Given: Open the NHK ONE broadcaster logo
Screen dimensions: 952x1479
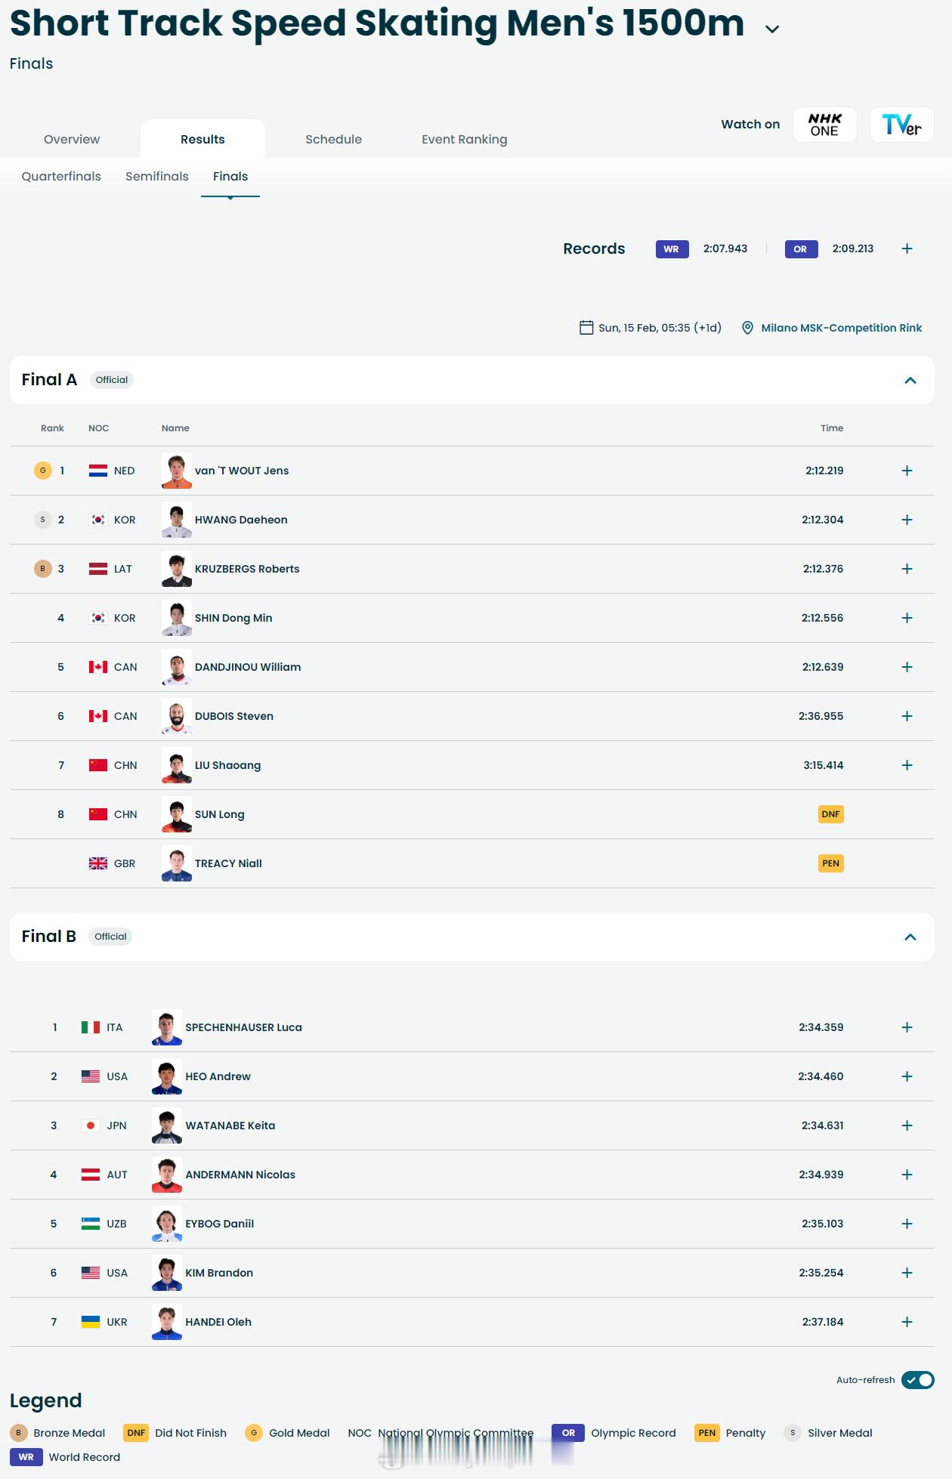Looking at the screenshot, I should coord(824,125).
